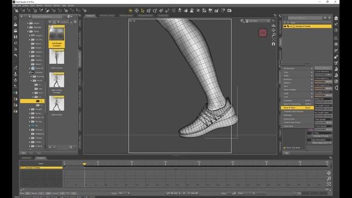Click the content library search field

[x=47, y=16]
